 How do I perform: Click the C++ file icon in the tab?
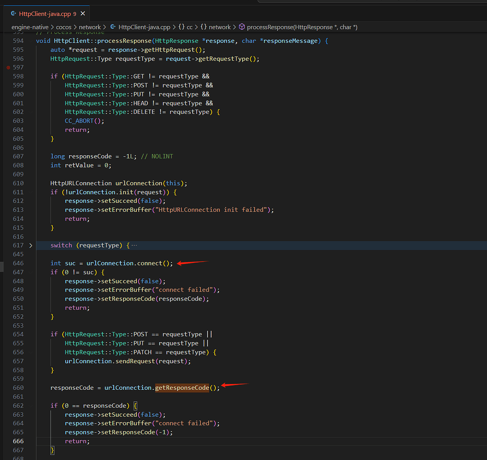13,14
